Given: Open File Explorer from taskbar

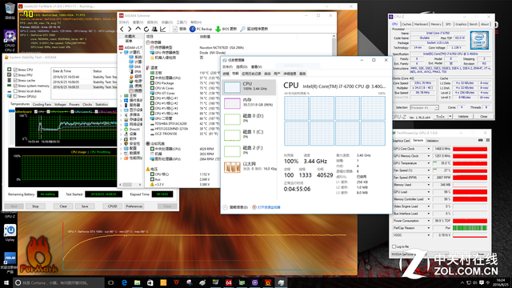Looking at the screenshot, I should coord(137,282).
